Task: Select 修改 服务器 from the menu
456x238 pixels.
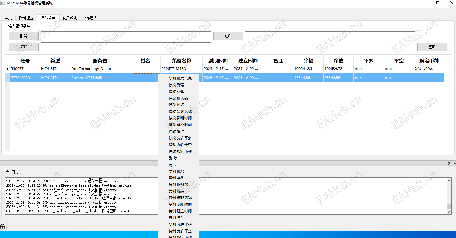Action: click(x=179, y=98)
